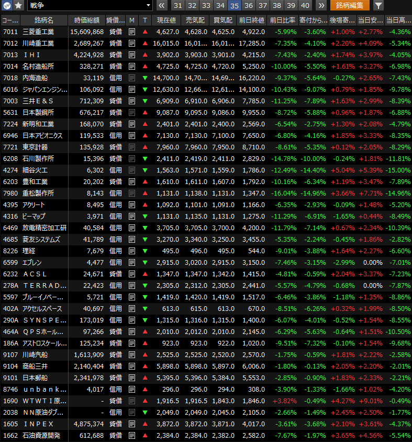Select list tab 40
Image resolution: width=412 pixels, height=442 pixels.
click(305, 5)
